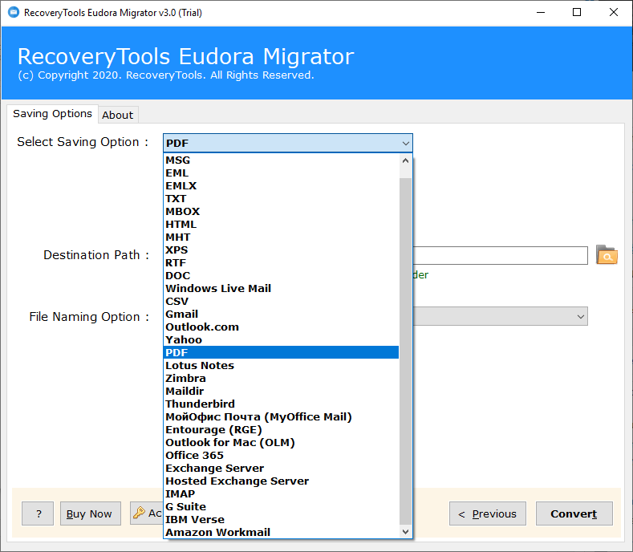633x552 pixels.
Task: Pick Entourage (RGE) option
Action: coord(282,430)
